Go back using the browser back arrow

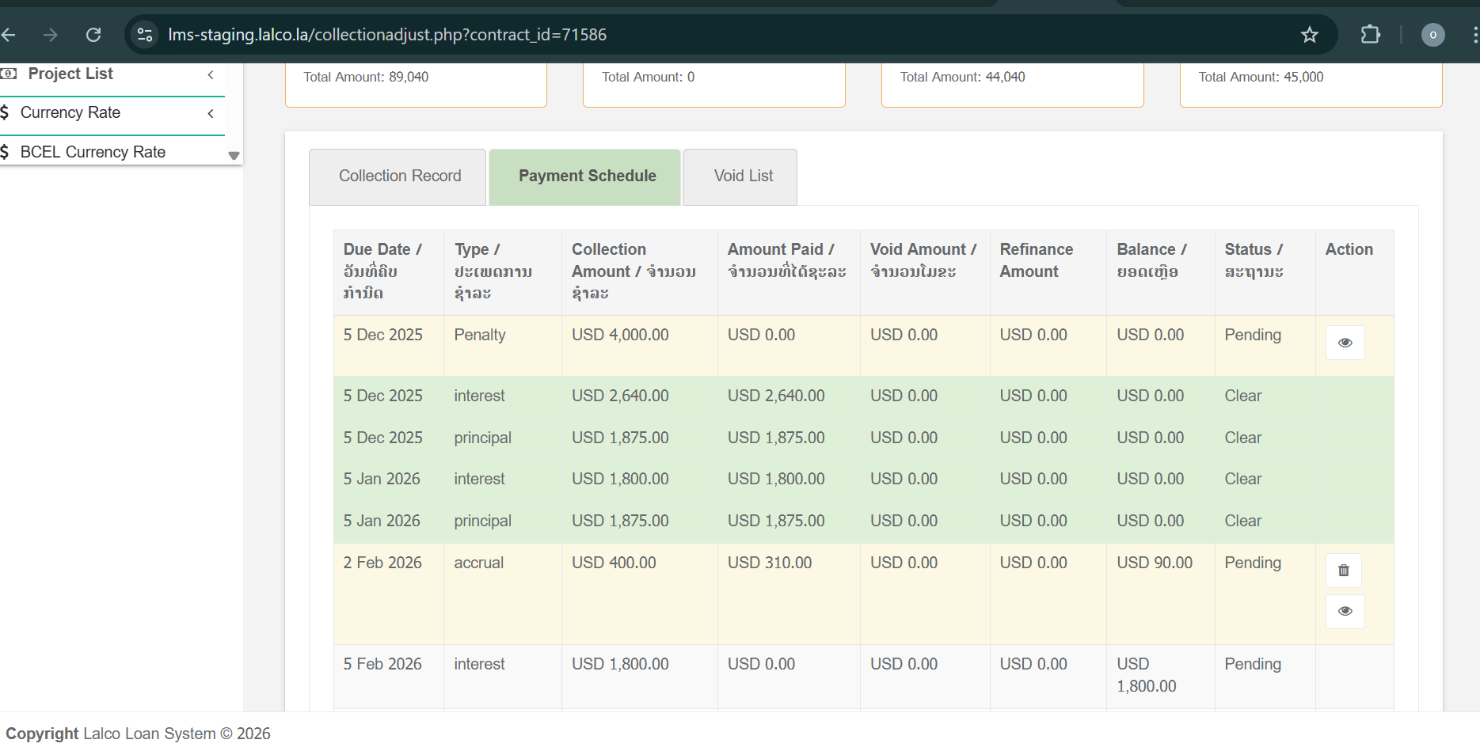(x=10, y=35)
